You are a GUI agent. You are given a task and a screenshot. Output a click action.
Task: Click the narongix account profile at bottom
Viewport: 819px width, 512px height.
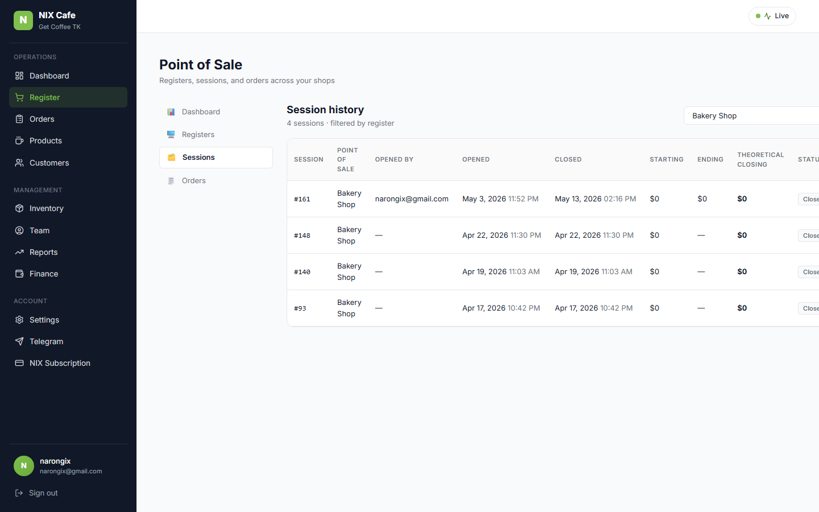[x=68, y=465]
